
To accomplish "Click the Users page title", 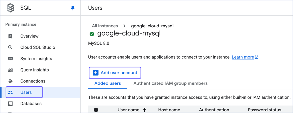I will click(x=95, y=8).
